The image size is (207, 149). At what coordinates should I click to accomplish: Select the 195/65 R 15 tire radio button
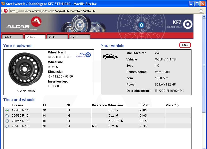coord(7,110)
